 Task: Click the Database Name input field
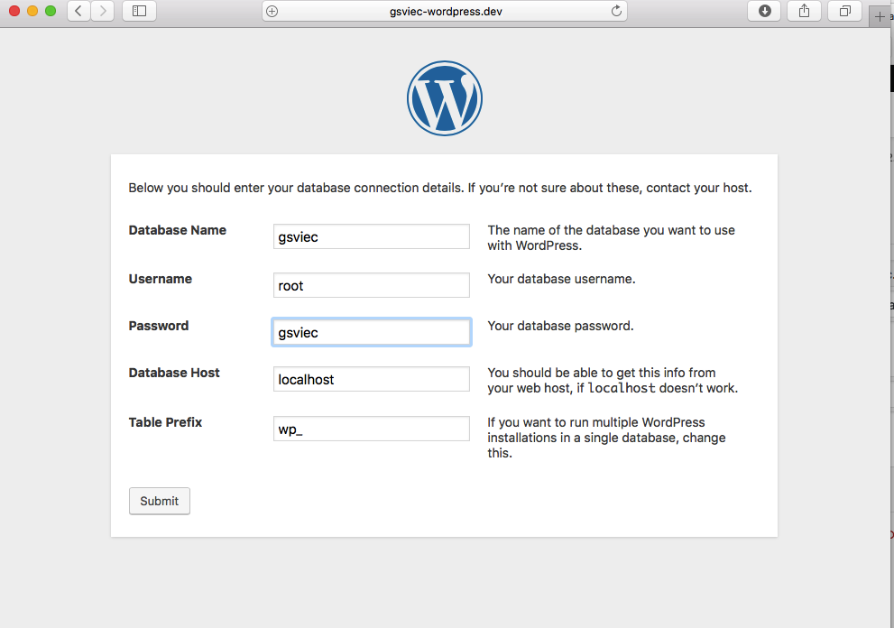371,236
